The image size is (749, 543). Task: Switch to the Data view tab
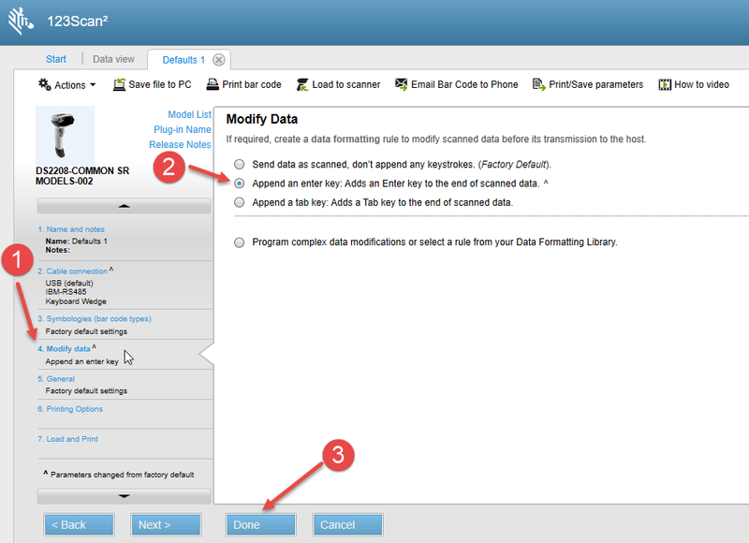pos(113,59)
